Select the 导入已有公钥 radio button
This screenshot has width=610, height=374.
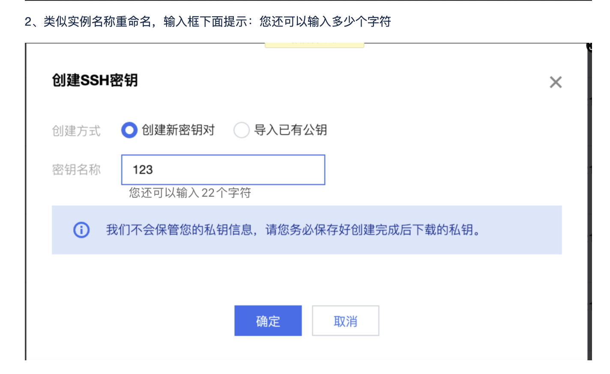tap(242, 130)
